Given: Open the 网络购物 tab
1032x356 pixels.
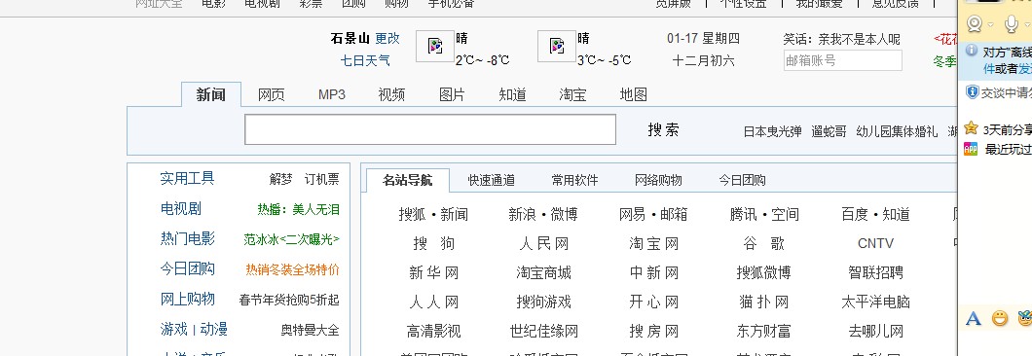Looking at the screenshot, I should pos(658,180).
